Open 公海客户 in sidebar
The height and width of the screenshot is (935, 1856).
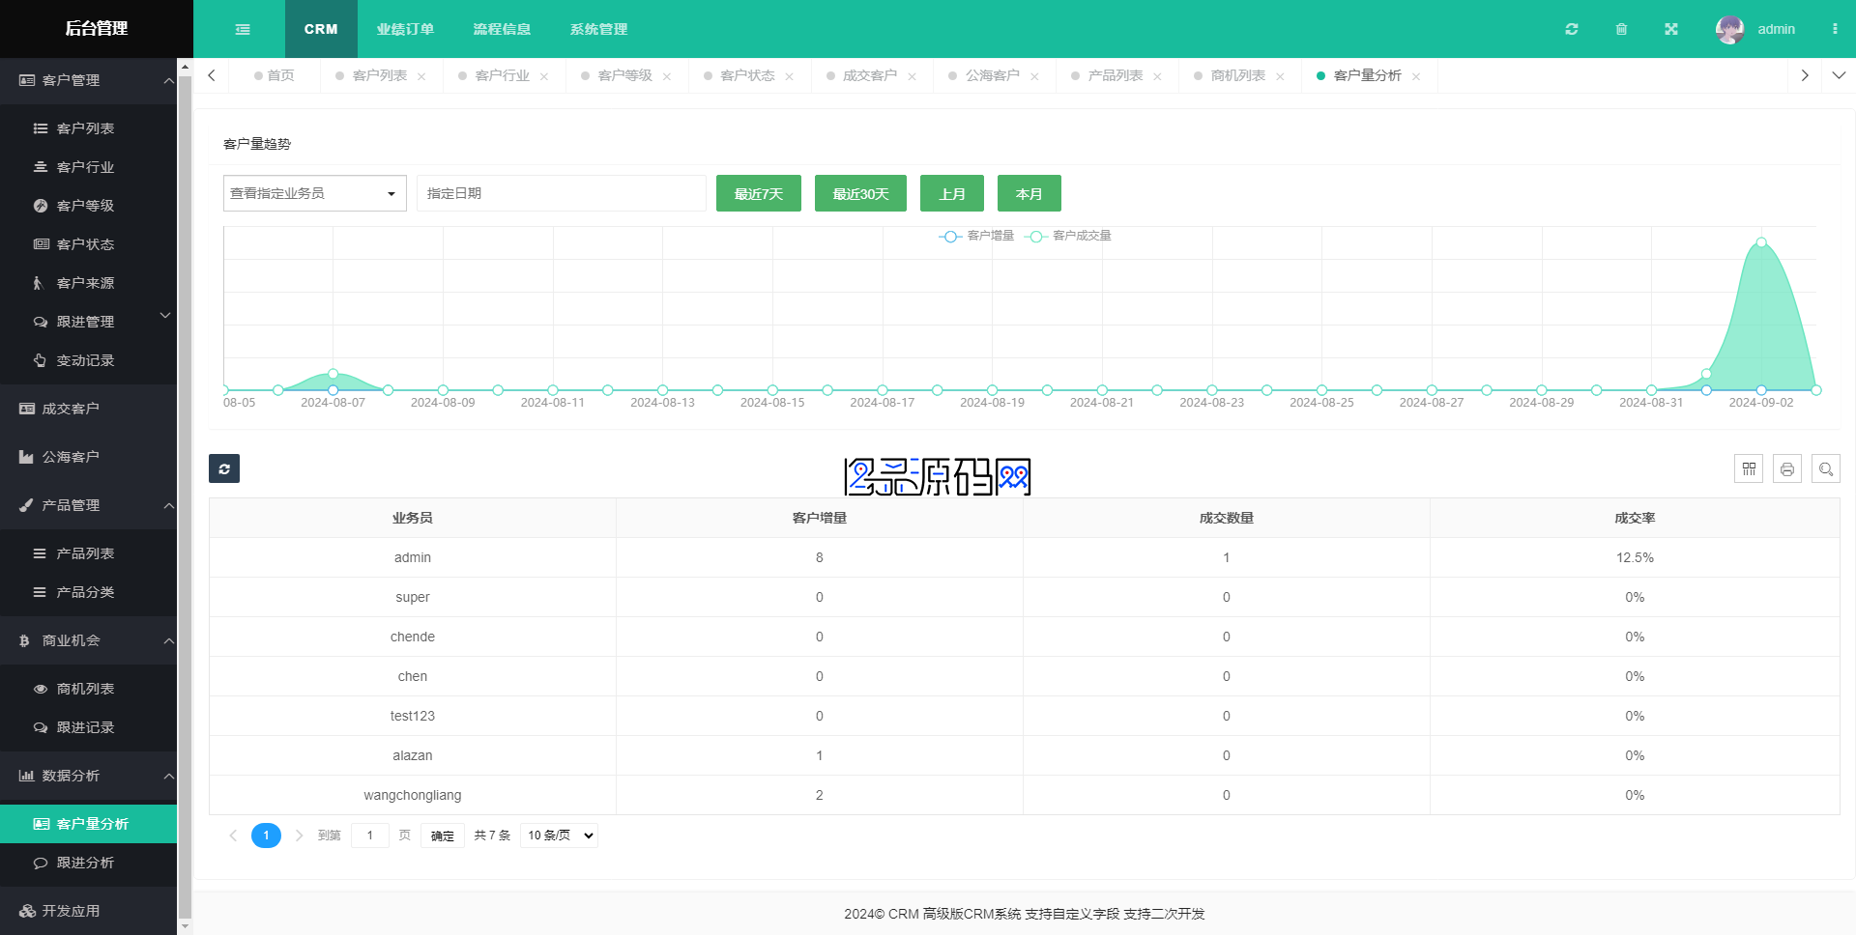pyautogui.click(x=88, y=457)
